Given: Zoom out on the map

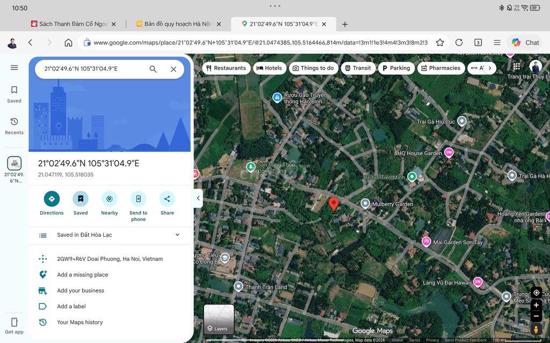Looking at the screenshot, I should point(537,316).
